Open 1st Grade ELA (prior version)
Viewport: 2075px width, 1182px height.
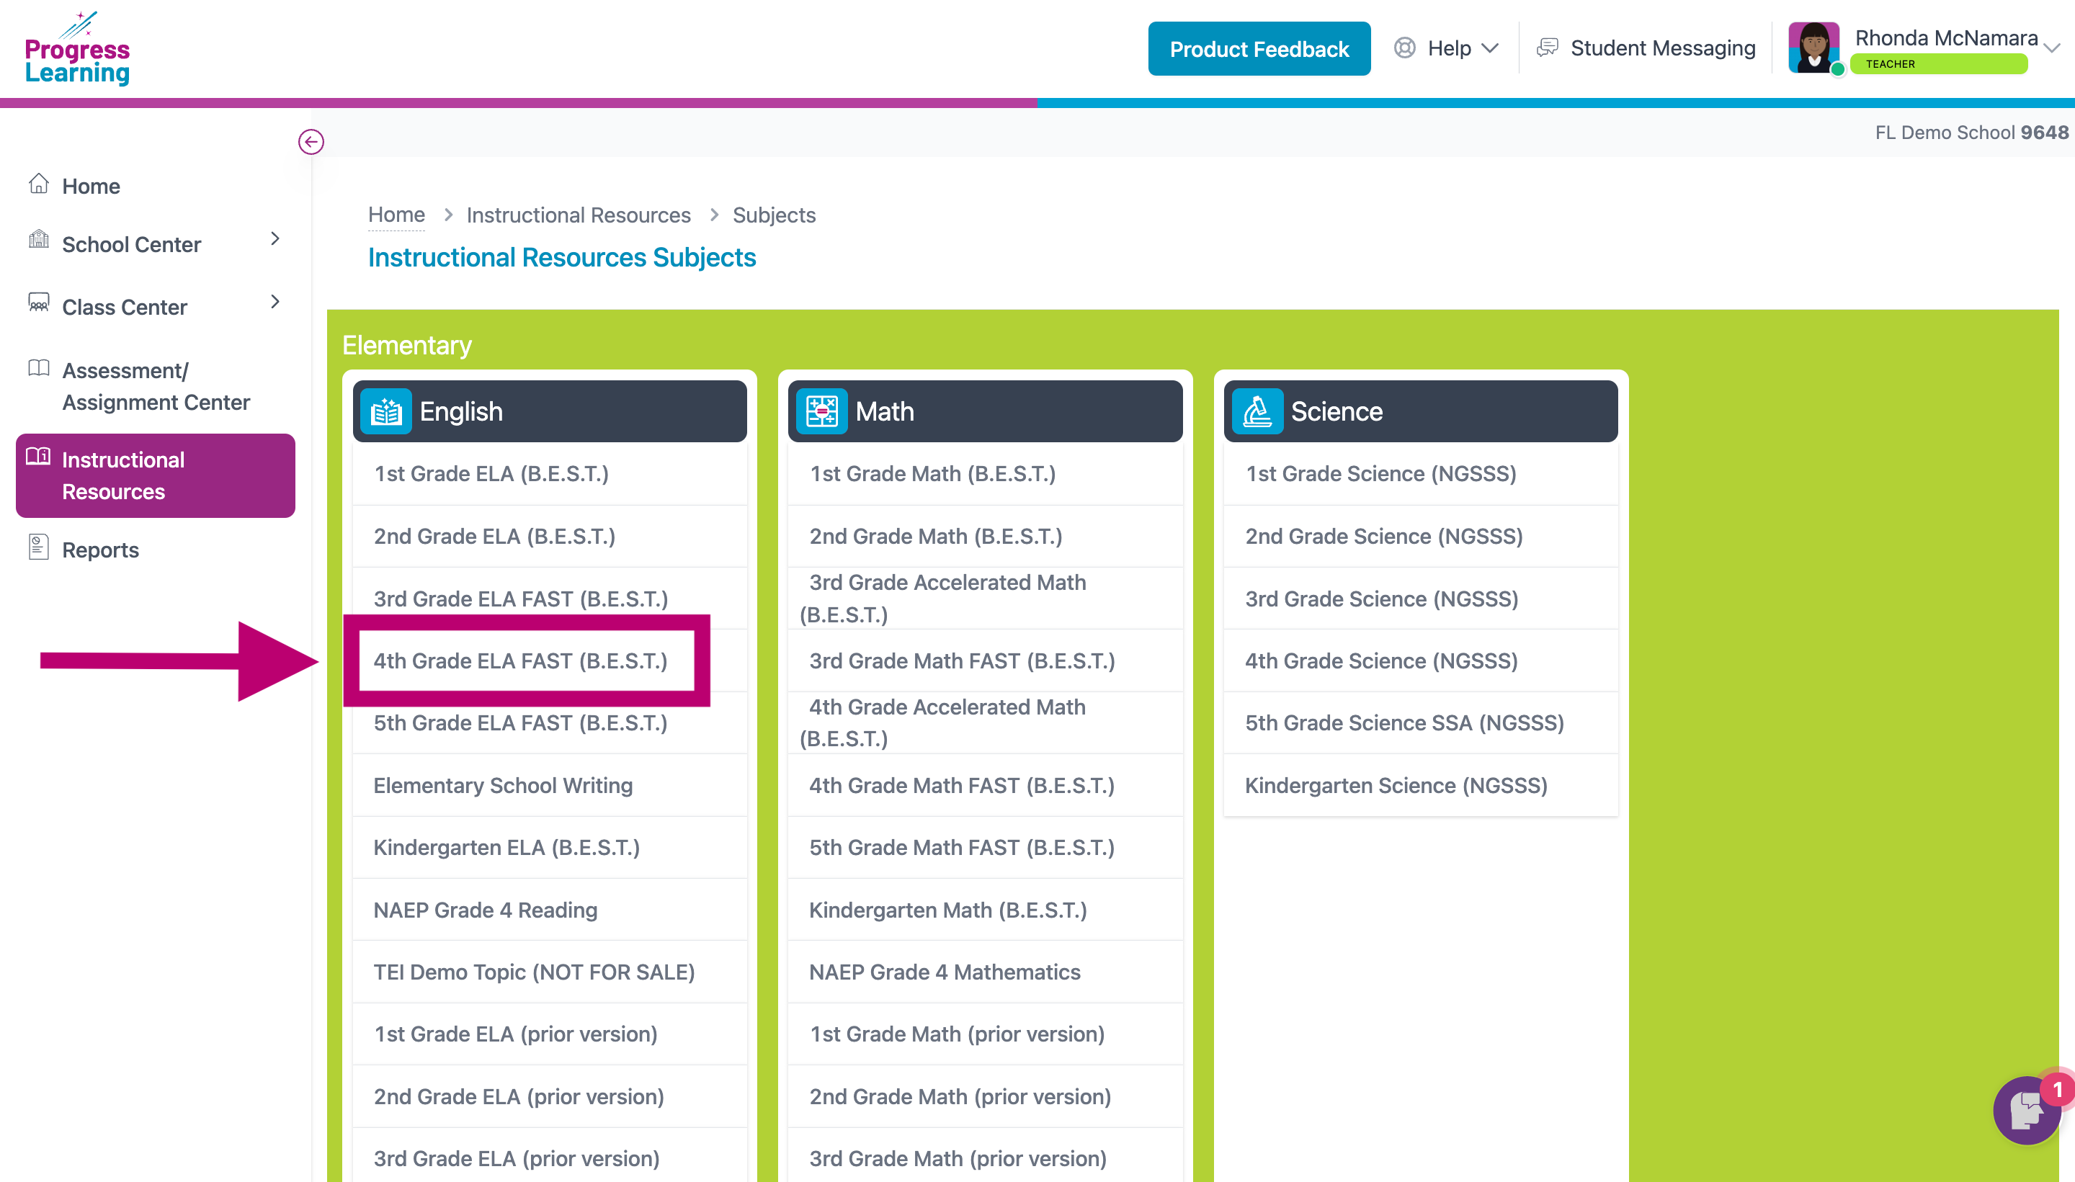[550, 1034]
